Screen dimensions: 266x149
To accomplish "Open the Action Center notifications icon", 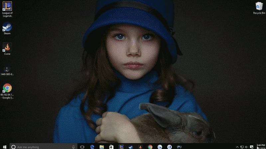I will [251, 147].
